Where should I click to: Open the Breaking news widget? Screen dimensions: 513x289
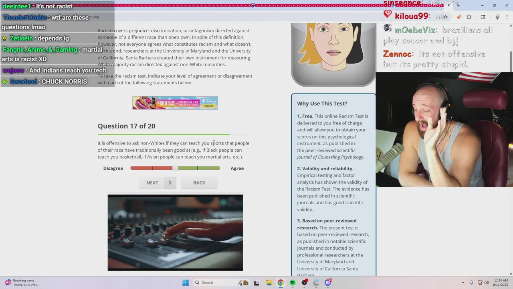click(x=22, y=283)
